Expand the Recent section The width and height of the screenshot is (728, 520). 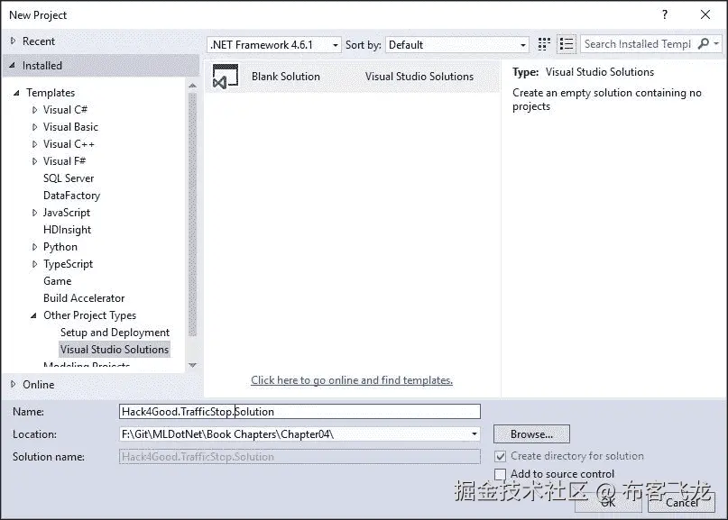[x=13, y=41]
